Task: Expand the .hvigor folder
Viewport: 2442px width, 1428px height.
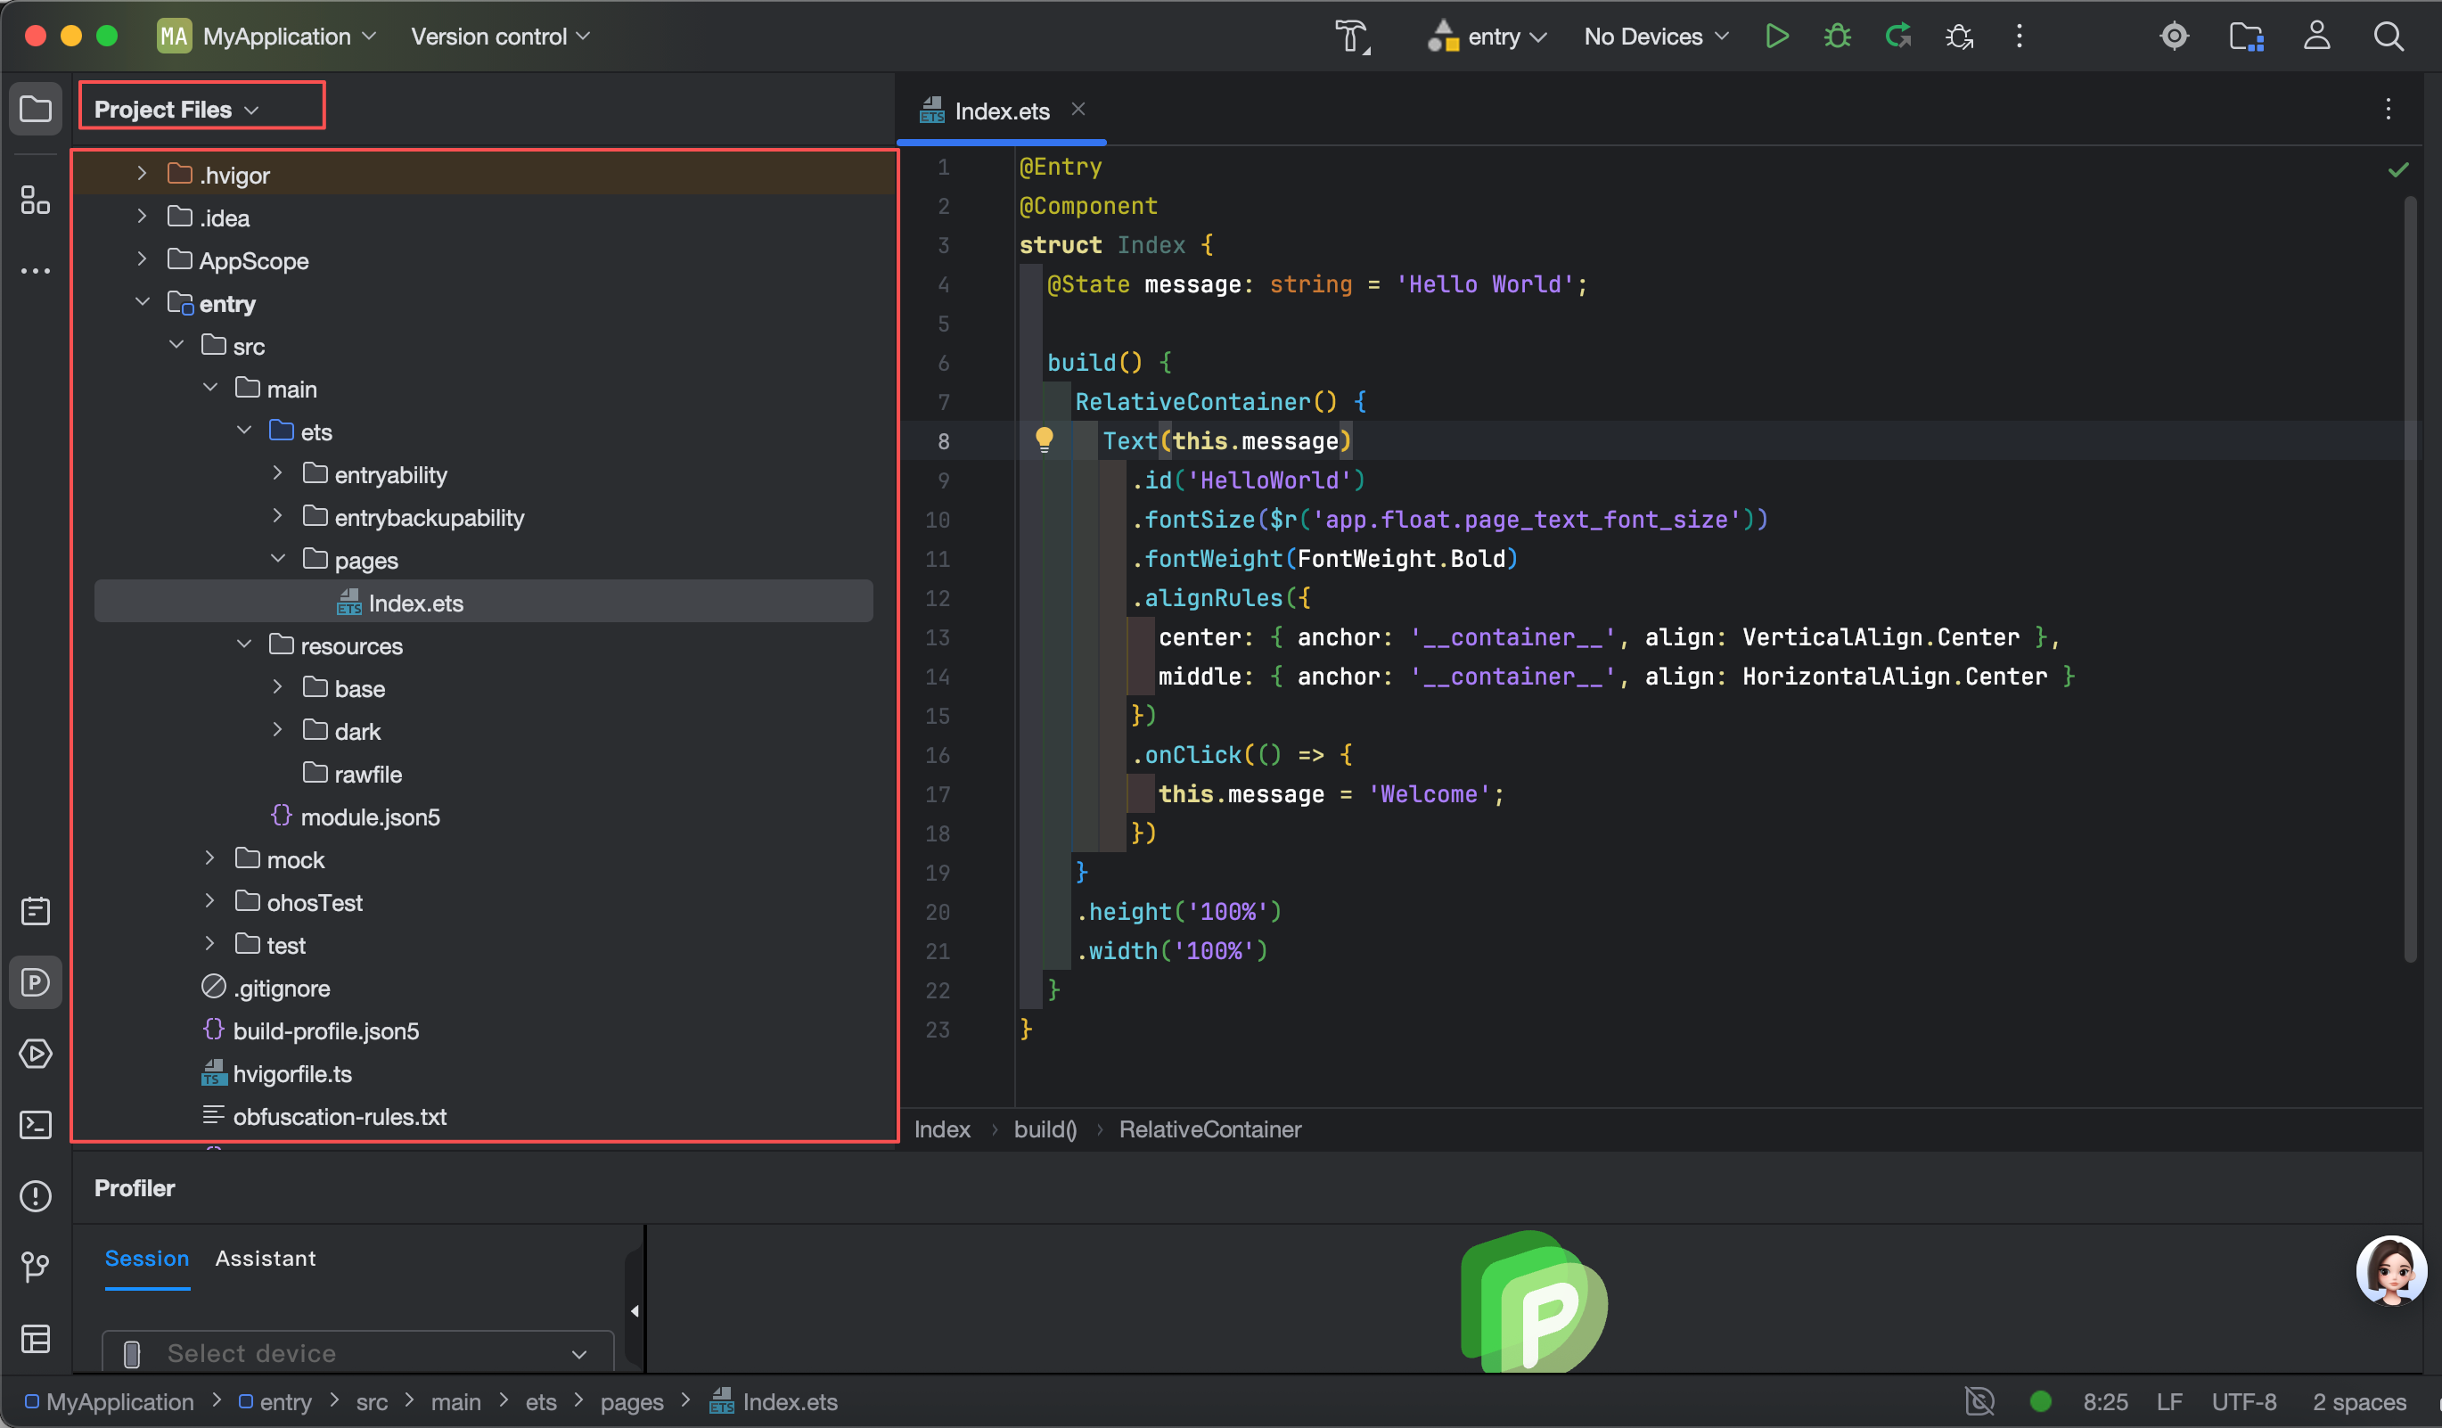Action: click(x=142, y=174)
